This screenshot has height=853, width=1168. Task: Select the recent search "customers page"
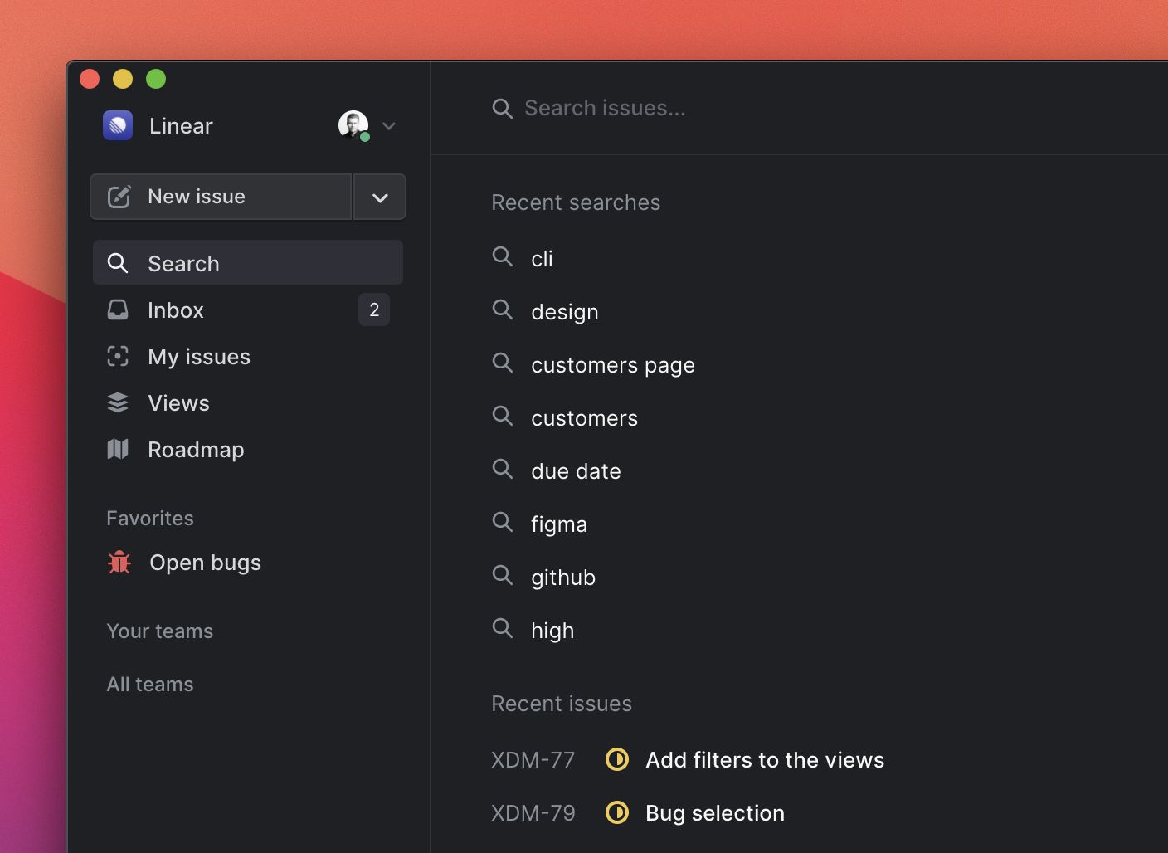[x=612, y=365]
